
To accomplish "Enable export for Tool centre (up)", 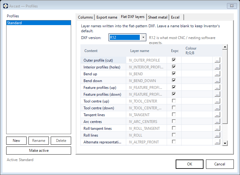I will point(174,101).
